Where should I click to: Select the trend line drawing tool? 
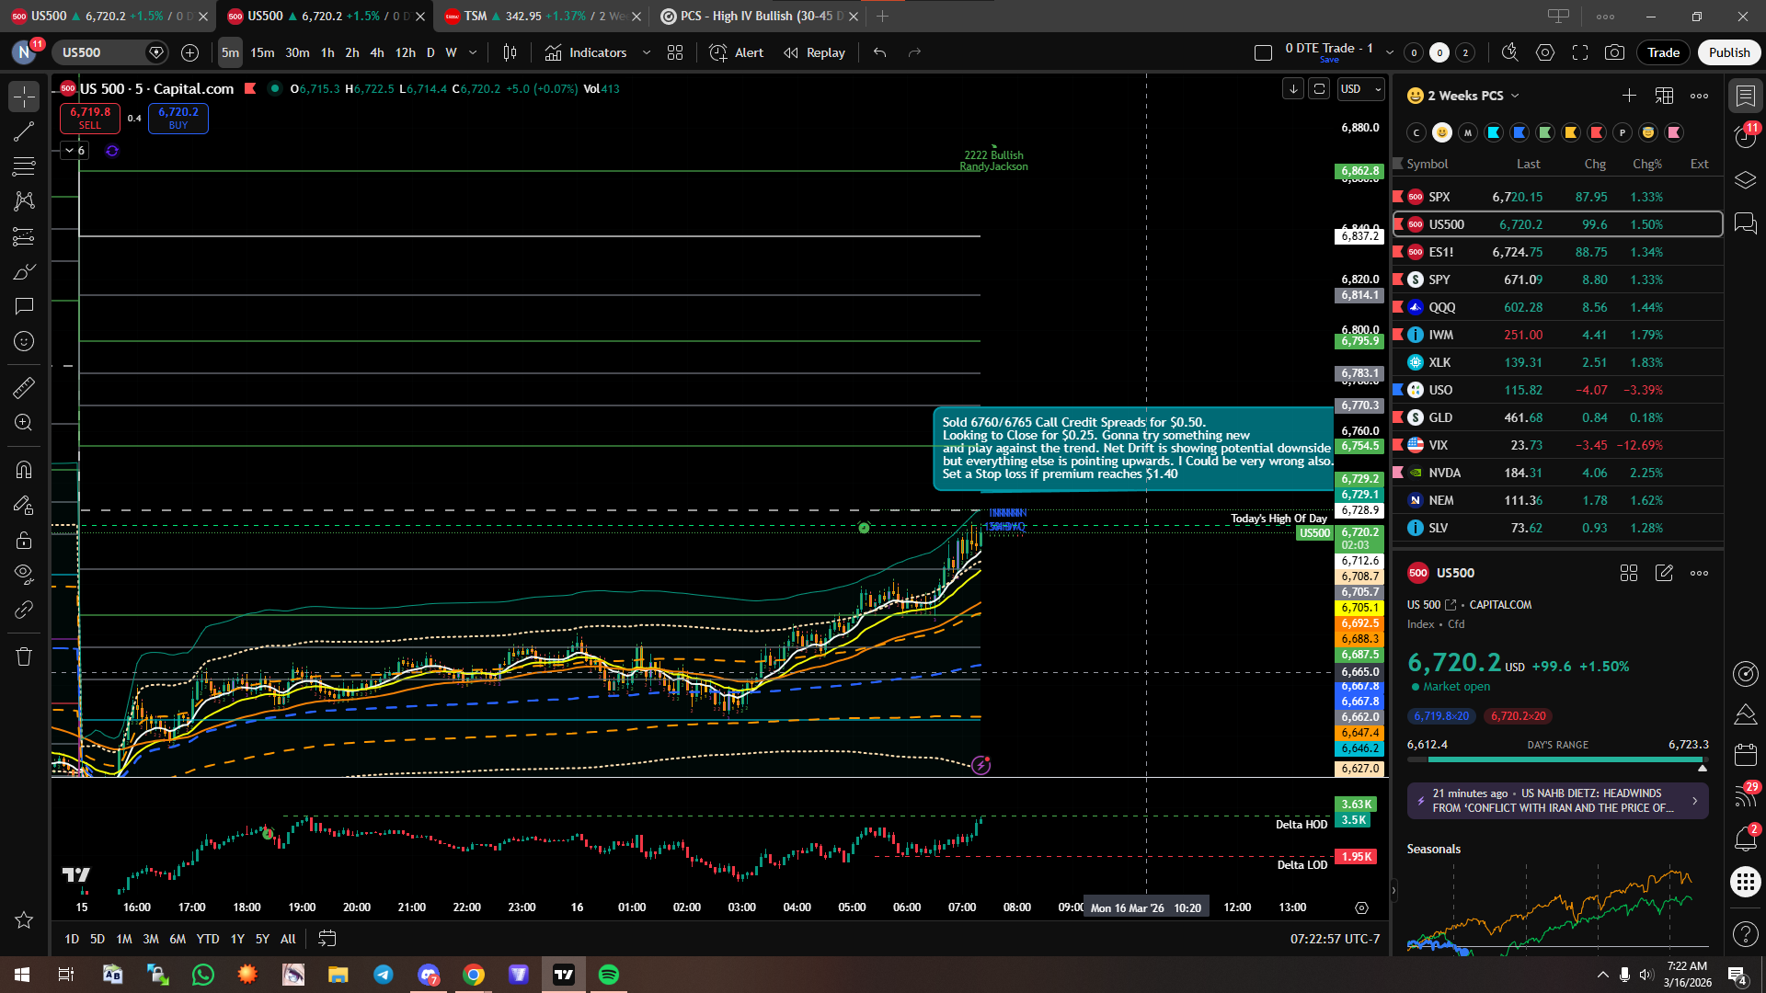point(24,131)
